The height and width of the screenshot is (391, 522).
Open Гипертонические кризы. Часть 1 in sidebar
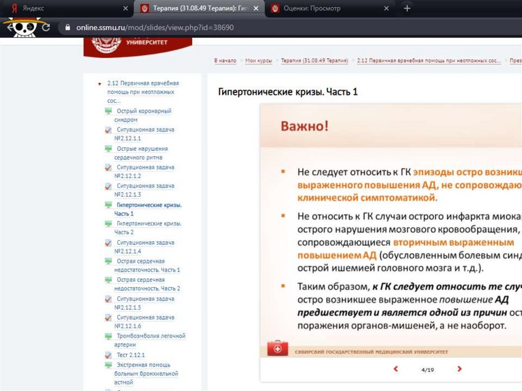coord(148,209)
